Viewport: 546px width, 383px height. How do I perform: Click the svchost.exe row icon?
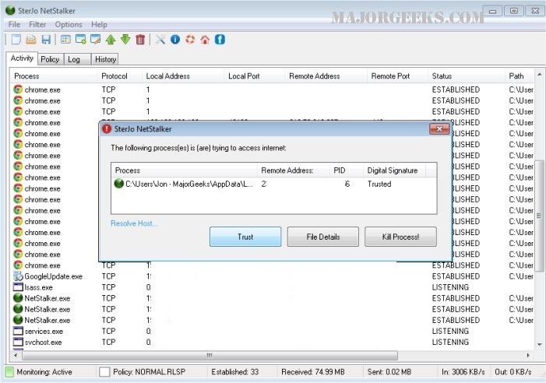pyautogui.click(x=18, y=342)
